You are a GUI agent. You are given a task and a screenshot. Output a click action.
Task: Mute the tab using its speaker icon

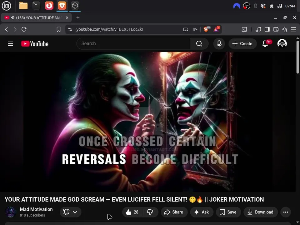tap(12, 17)
